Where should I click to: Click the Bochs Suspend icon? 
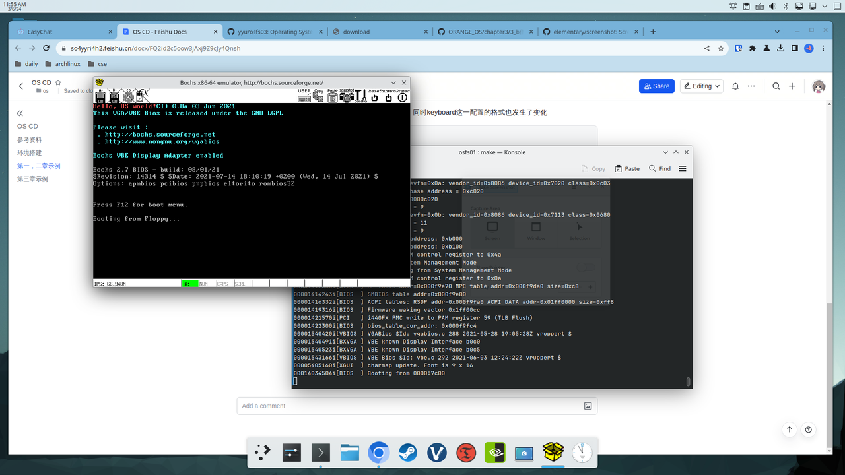388,97
